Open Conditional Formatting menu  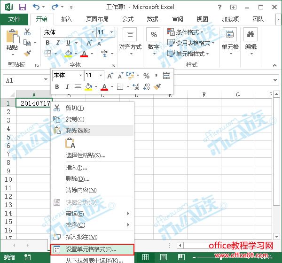click(185, 32)
